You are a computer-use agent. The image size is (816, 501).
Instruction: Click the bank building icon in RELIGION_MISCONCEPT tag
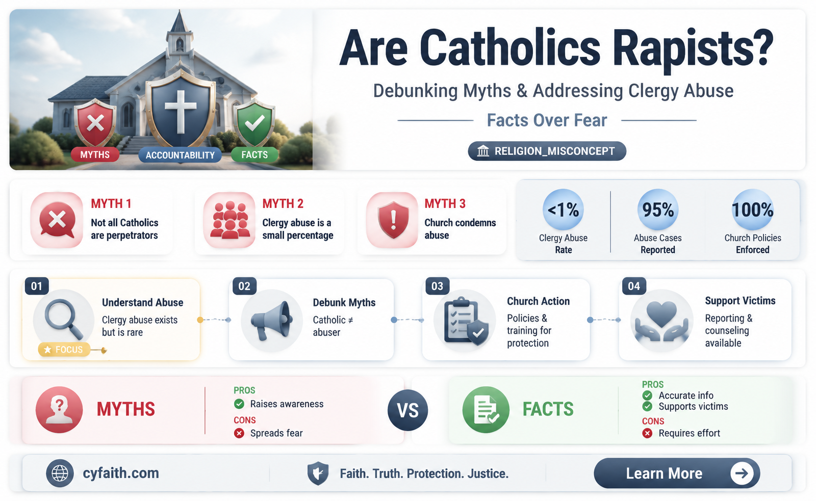(x=483, y=151)
